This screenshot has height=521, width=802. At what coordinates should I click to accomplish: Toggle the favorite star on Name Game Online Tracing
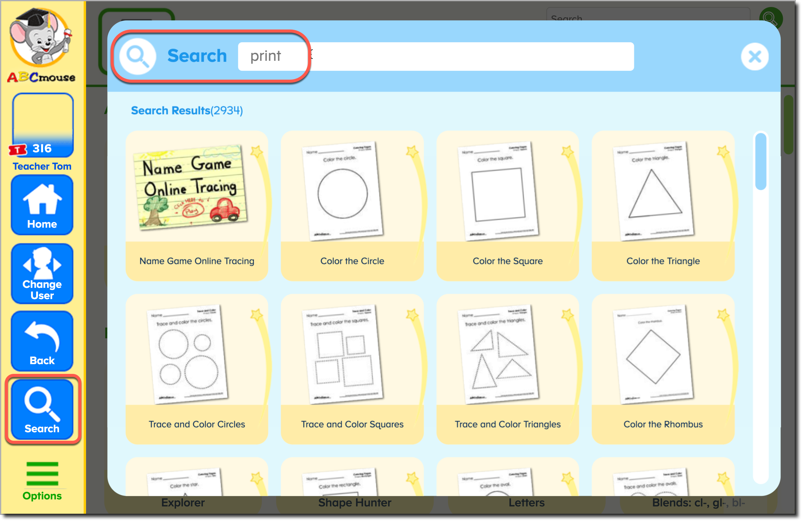point(257,152)
